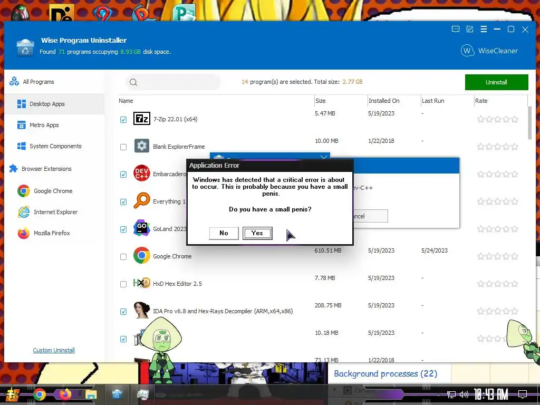Rate 7-Zip with the star rating
The width and height of the screenshot is (540, 405).
pos(498,120)
